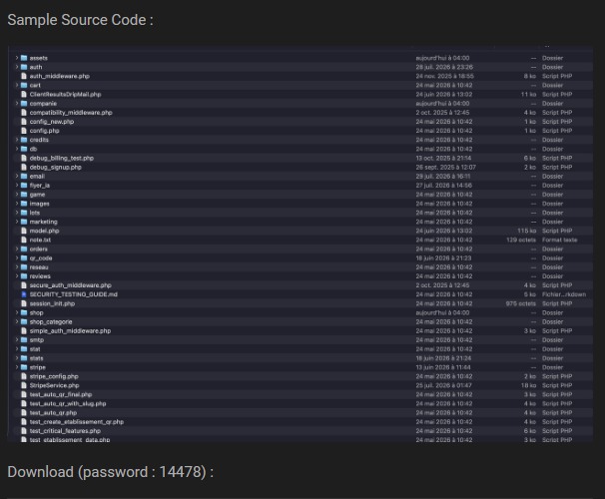Click the session_init.php file icon
The image size is (605, 499).
click(24, 303)
